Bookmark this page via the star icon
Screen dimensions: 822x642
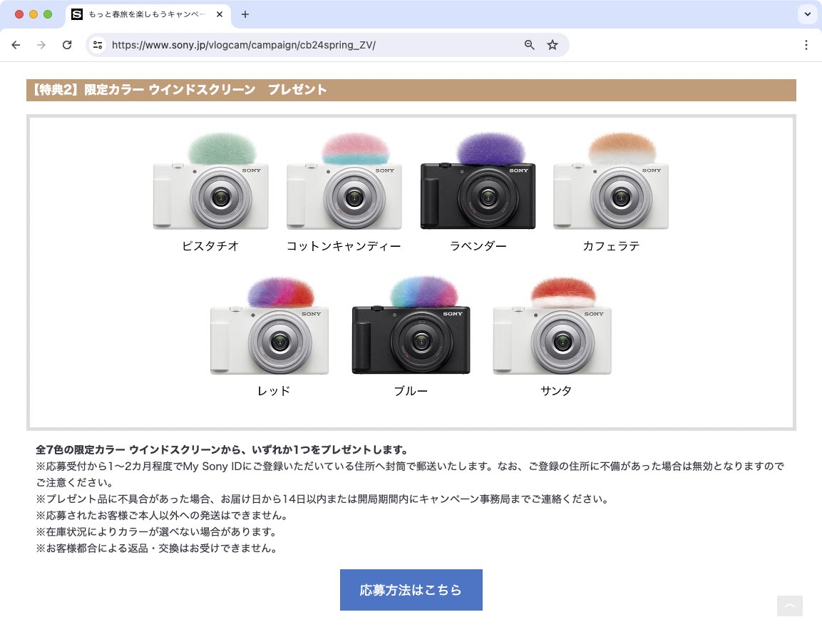[x=553, y=44]
